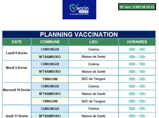Select Cinéma location for Jeudi 11 février
Image resolution: width=159 pixels, height=118 pixels.
pos(94,108)
